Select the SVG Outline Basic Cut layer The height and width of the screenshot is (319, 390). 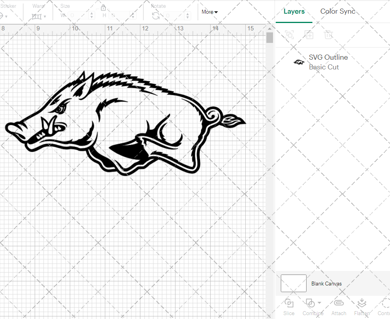point(328,62)
